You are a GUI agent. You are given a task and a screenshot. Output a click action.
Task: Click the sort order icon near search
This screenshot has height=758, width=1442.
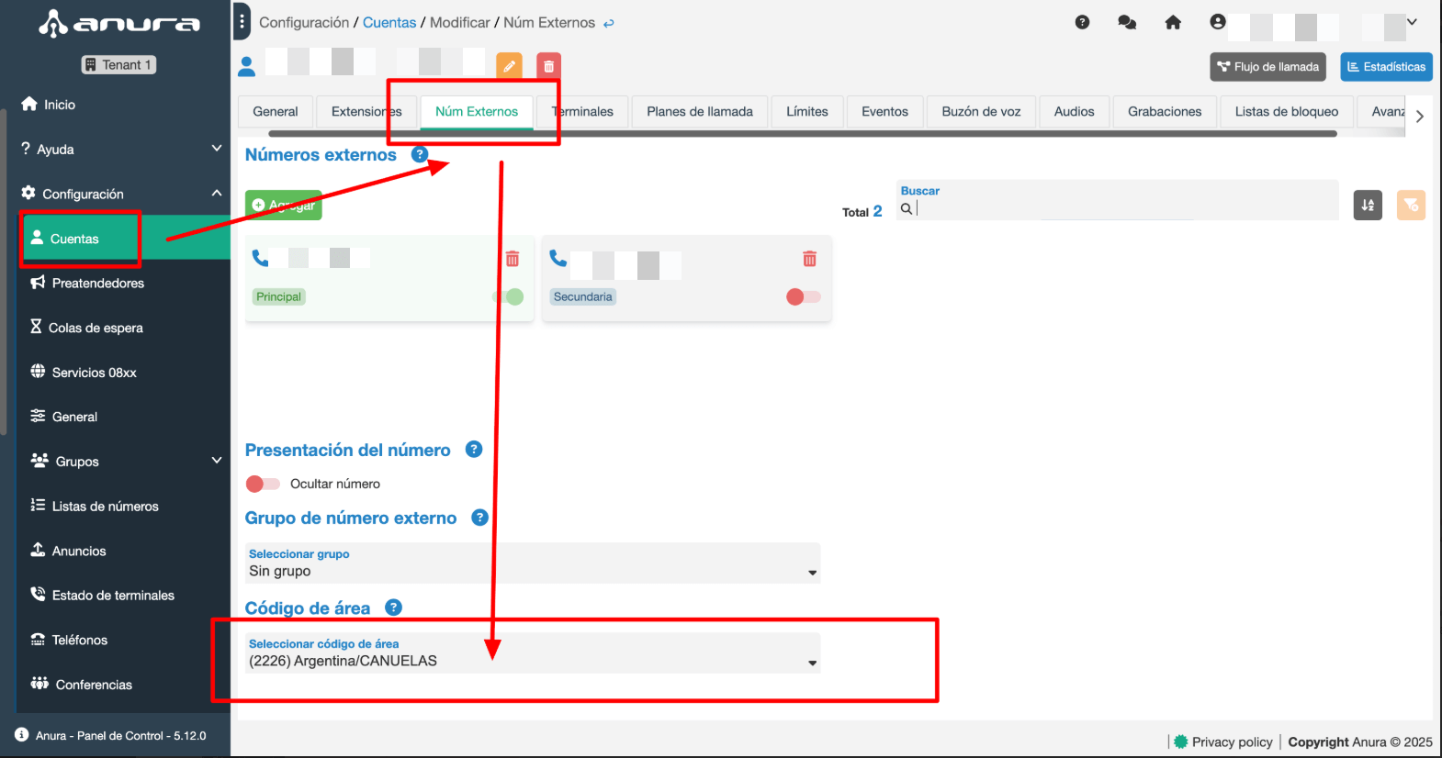[x=1368, y=205]
